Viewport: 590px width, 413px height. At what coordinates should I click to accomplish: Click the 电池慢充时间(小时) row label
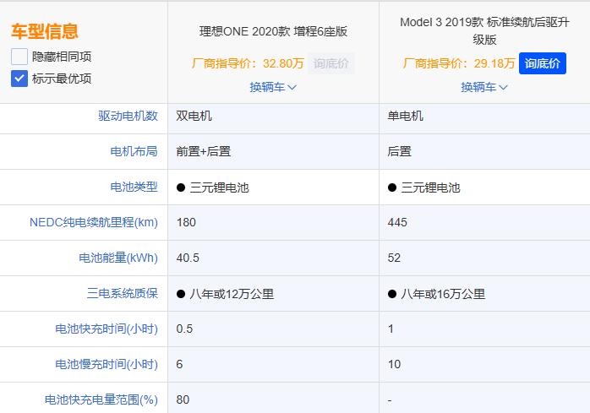coord(107,364)
